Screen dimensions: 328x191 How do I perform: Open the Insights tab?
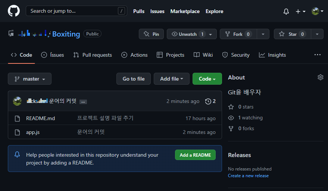pos(272,55)
